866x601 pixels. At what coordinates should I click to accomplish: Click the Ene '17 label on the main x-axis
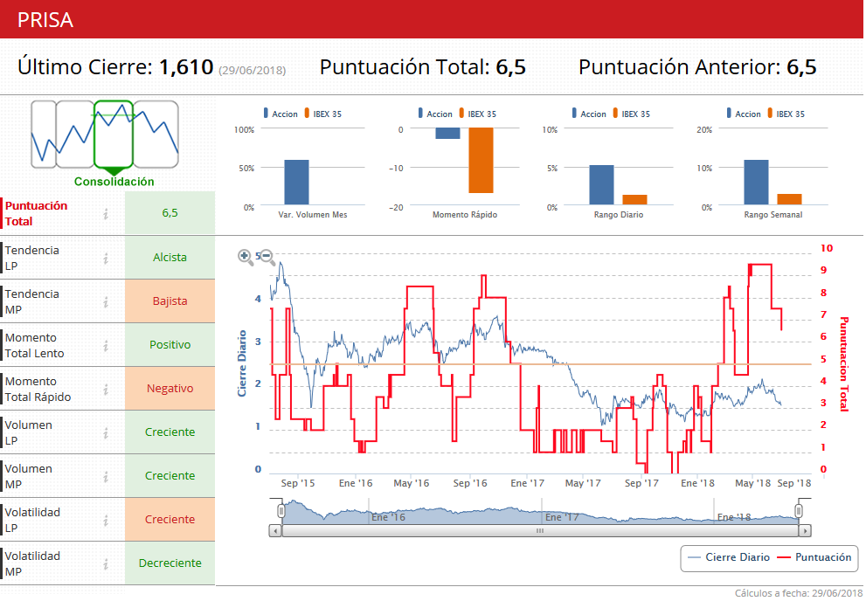[528, 483]
